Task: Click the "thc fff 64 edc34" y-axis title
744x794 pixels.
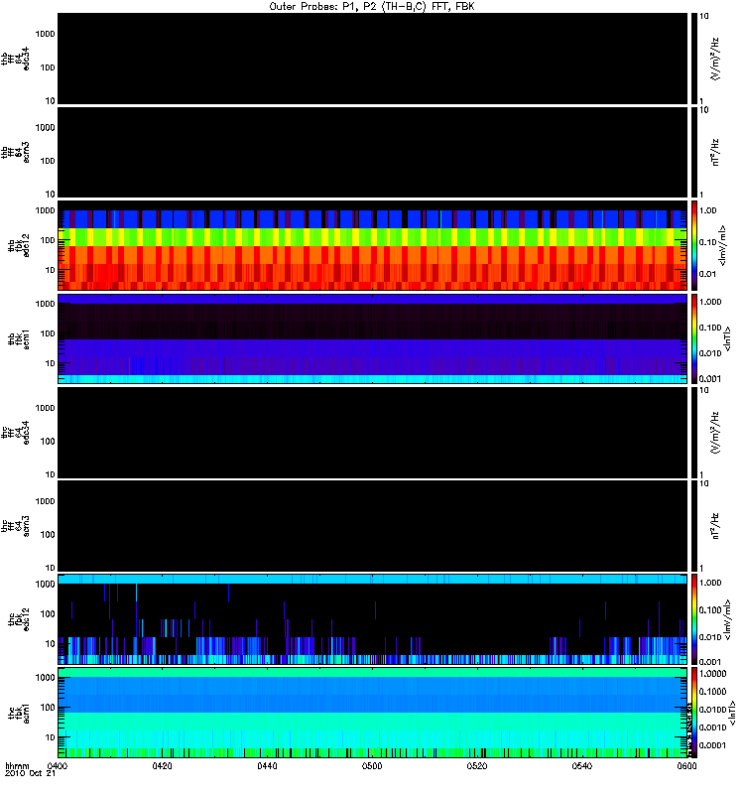Action: [x=15, y=433]
